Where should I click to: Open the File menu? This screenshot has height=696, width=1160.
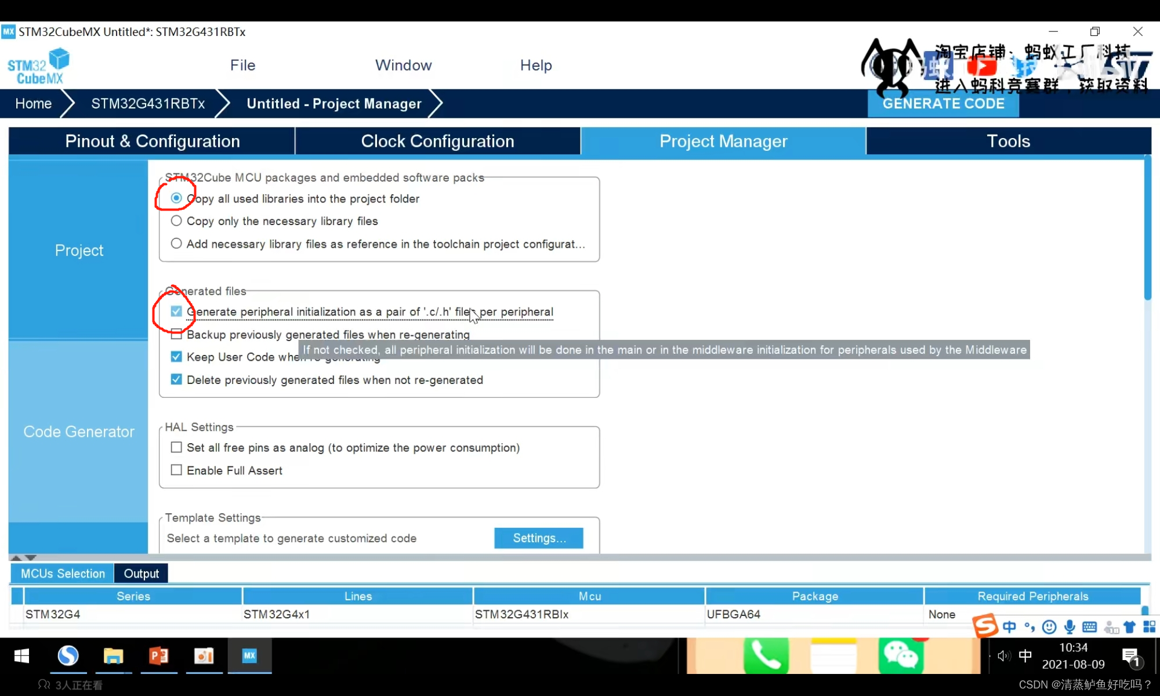242,65
